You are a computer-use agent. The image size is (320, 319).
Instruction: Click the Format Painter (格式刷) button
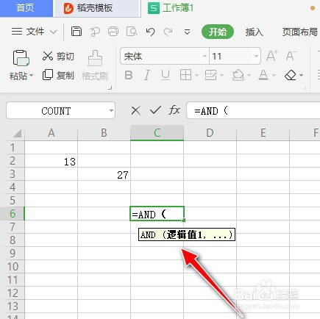click(x=95, y=65)
